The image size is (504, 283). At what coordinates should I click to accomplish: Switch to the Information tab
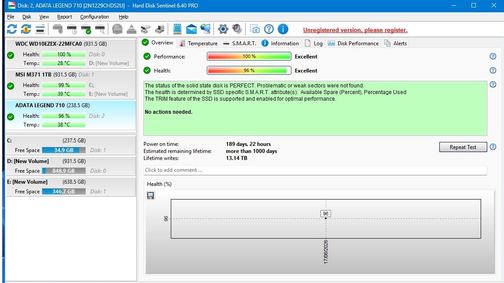(280, 44)
